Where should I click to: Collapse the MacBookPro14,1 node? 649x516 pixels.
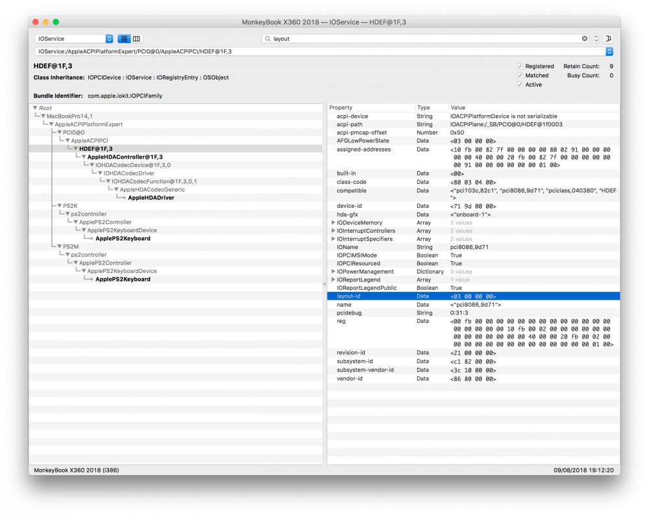(x=43, y=116)
